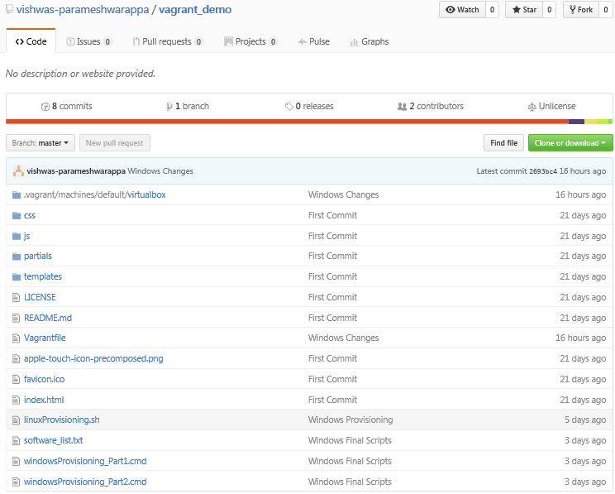Fork the repository
The width and height of the screenshot is (615, 494).
[581, 10]
